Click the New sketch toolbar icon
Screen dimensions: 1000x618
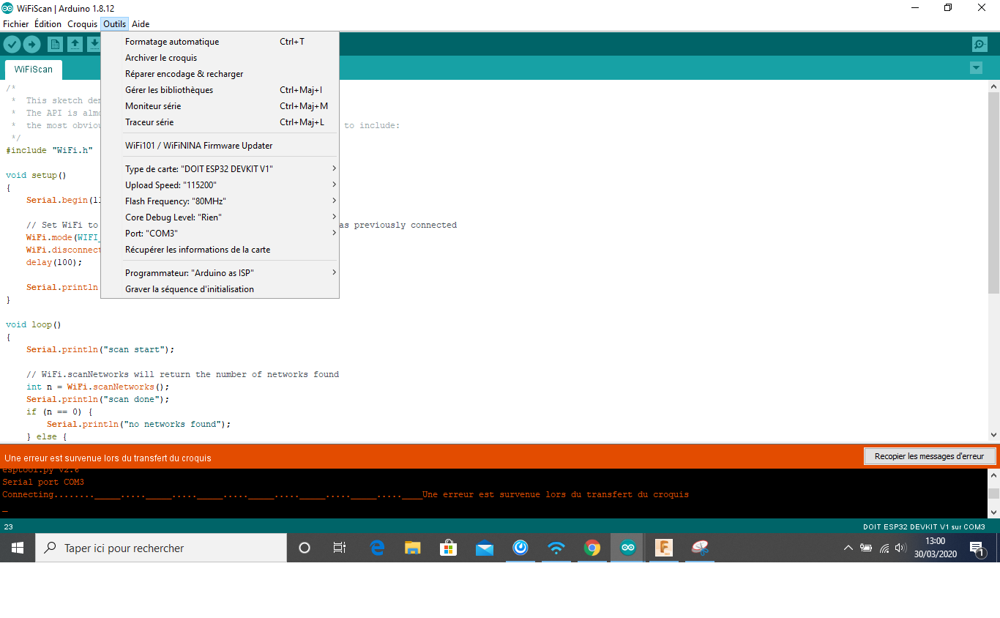pyautogui.click(x=55, y=45)
